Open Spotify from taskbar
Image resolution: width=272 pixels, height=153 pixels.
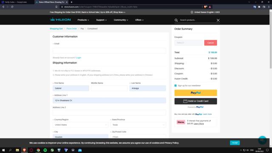coord(45,150)
